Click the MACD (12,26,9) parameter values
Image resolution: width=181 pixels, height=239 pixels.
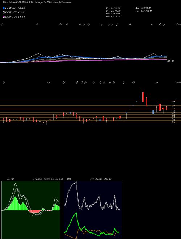pos(48,179)
